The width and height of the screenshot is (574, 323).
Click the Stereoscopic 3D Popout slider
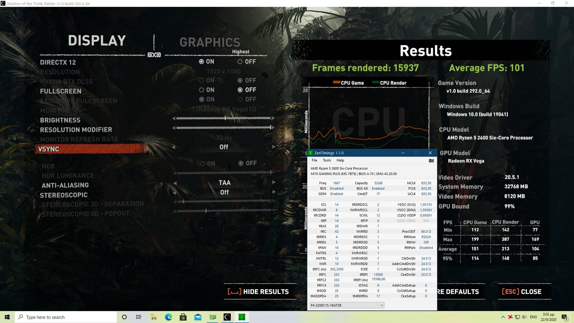[x=224, y=211]
